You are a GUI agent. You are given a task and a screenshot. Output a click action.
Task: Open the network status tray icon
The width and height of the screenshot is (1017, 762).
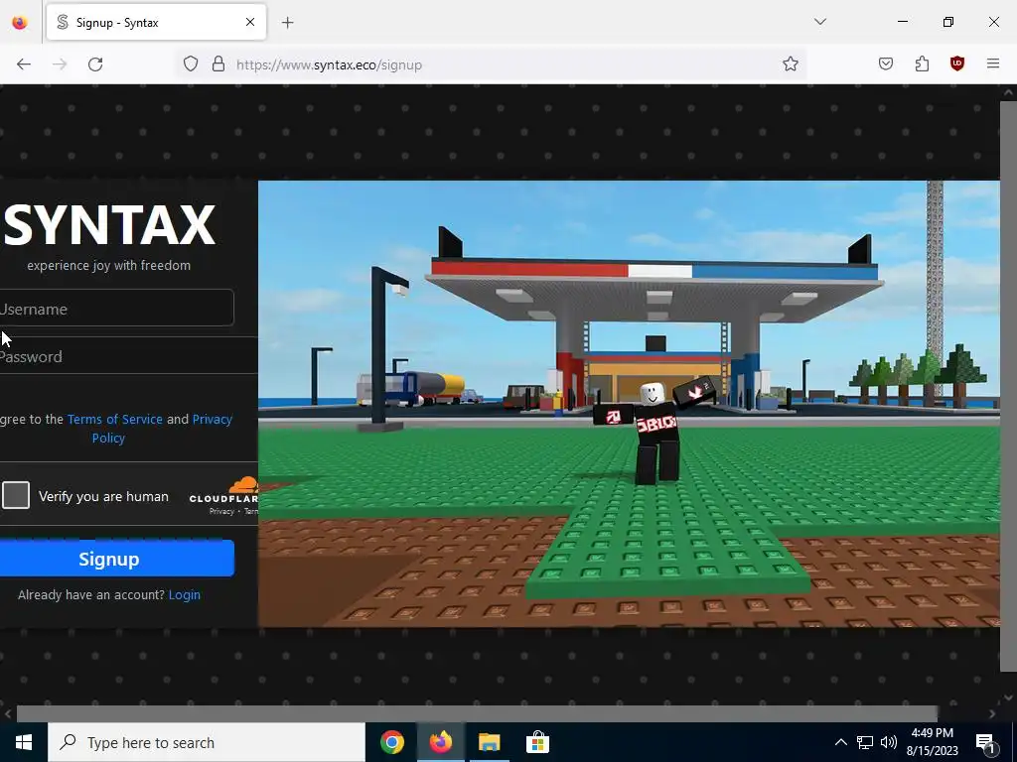click(x=865, y=742)
